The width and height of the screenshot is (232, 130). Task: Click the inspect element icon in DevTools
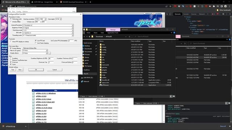(x=167, y=14)
